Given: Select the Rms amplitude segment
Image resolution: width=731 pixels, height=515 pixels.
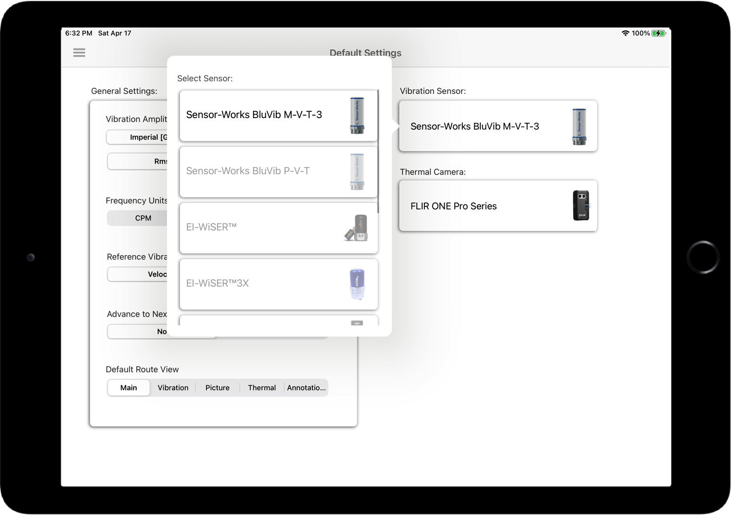Looking at the screenshot, I should coord(137,161).
